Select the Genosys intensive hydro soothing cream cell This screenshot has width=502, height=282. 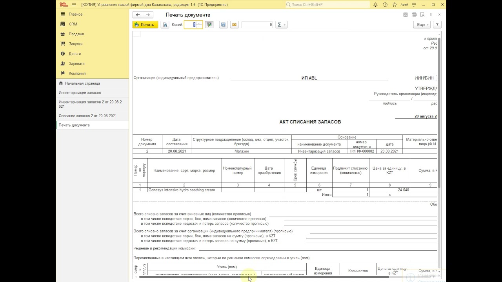click(x=184, y=190)
